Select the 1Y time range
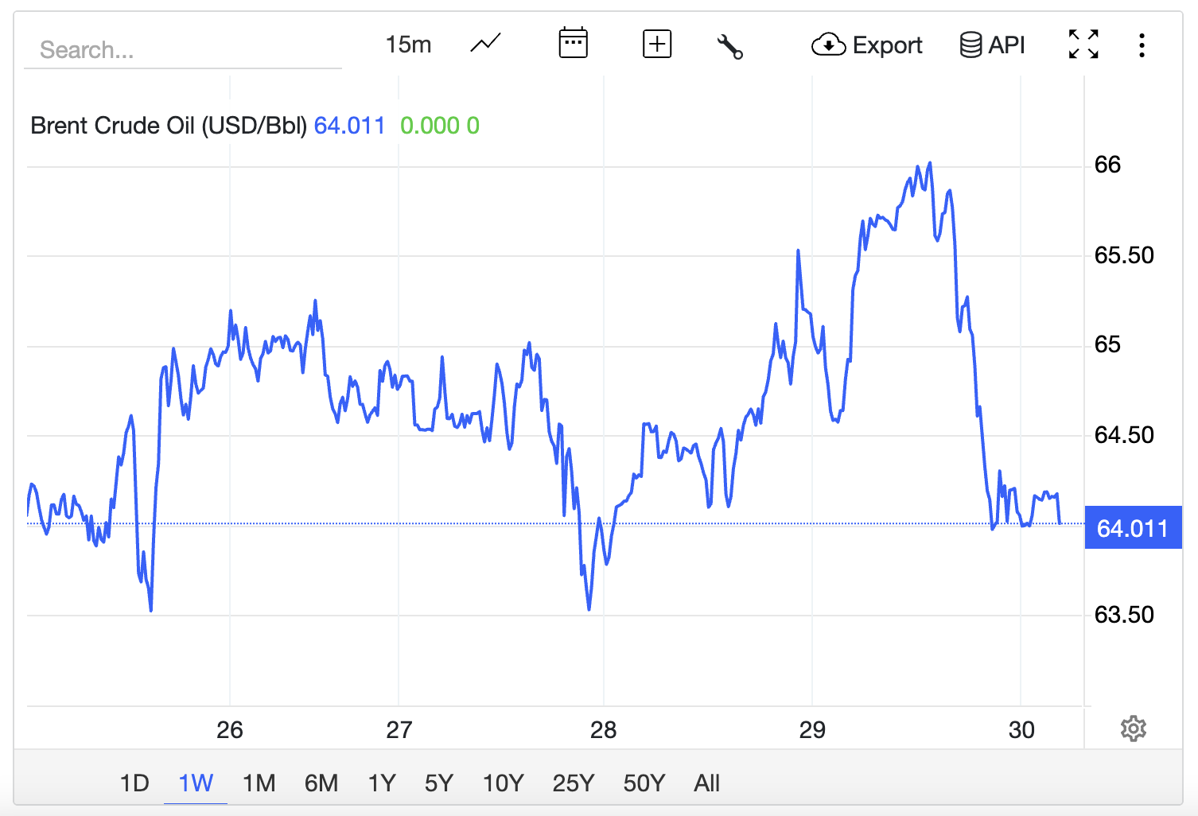This screenshot has height=816, width=1198. pyautogui.click(x=382, y=783)
